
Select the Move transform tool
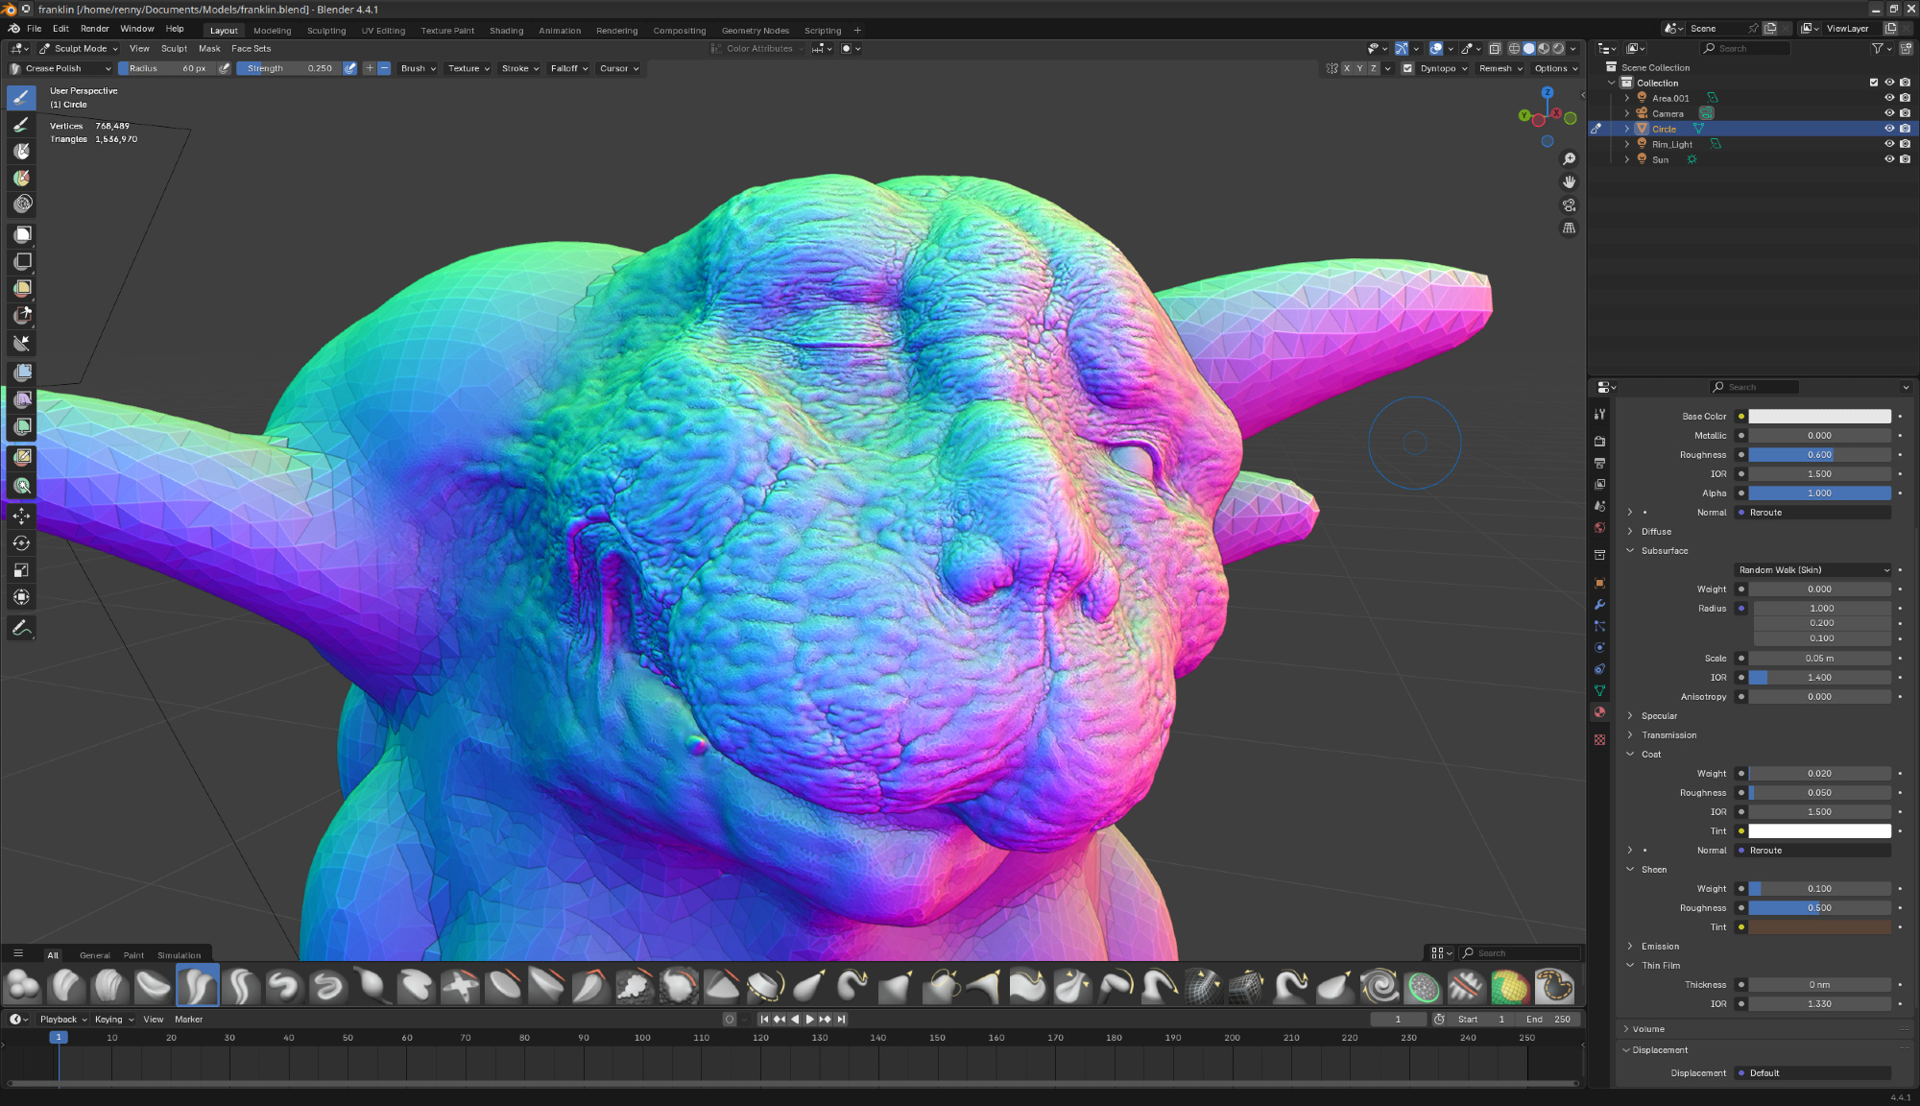click(22, 516)
